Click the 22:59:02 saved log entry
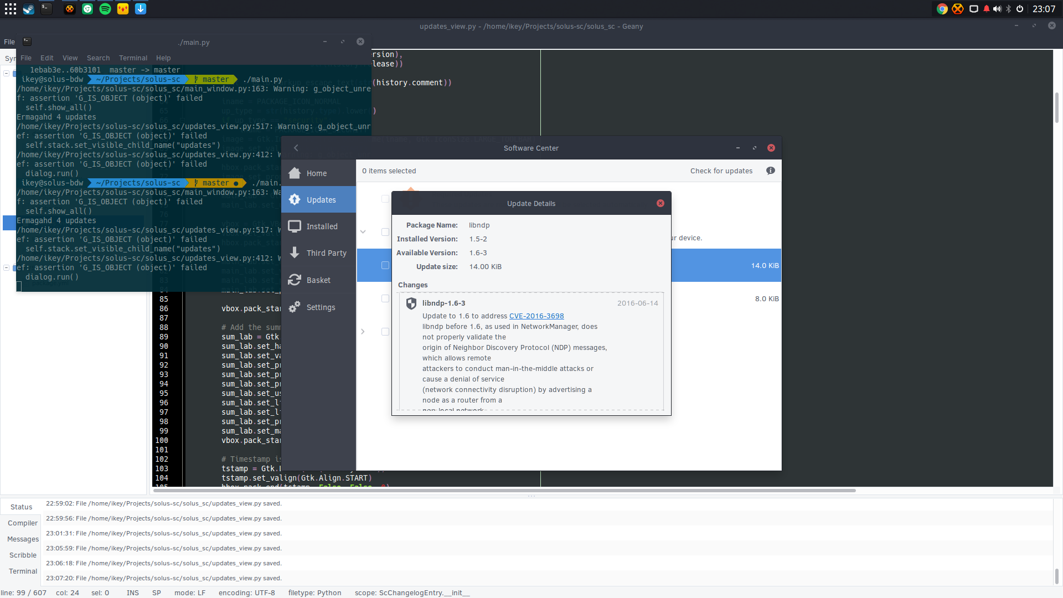Viewport: 1063px width, 598px height. coord(164,503)
